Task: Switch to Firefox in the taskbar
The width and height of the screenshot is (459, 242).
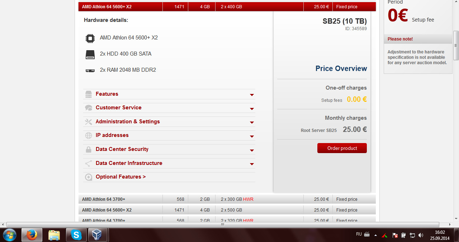Action: pos(32,235)
